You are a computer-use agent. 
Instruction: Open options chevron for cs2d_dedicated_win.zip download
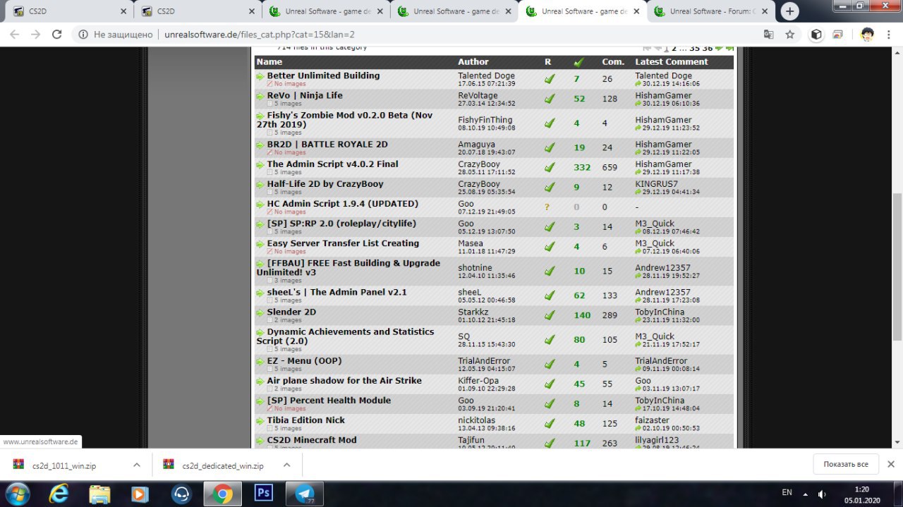click(286, 465)
